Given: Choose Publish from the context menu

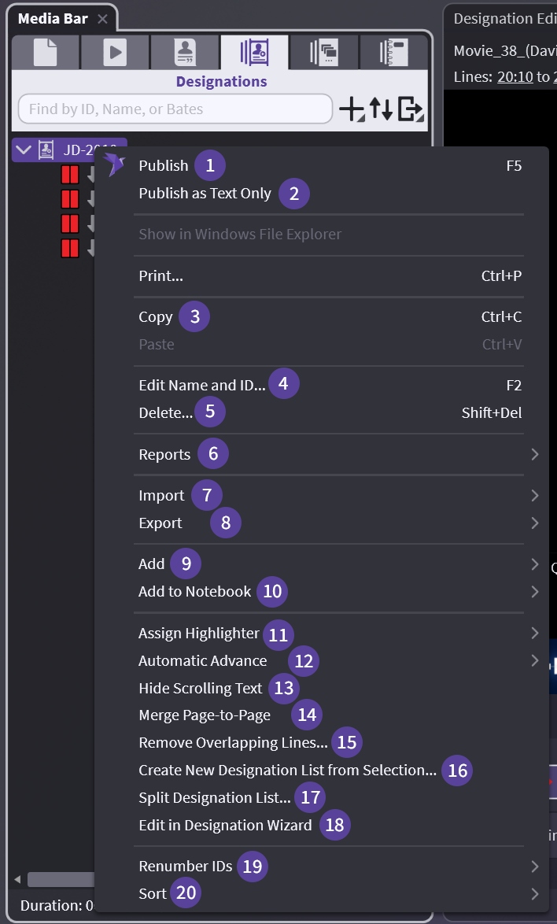Looking at the screenshot, I should [x=164, y=165].
